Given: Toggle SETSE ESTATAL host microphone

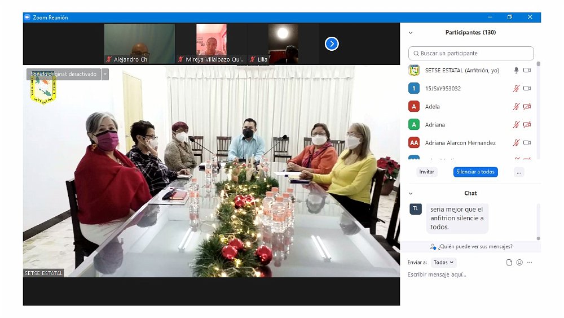Looking at the screenshot, I should click(515, 71).
